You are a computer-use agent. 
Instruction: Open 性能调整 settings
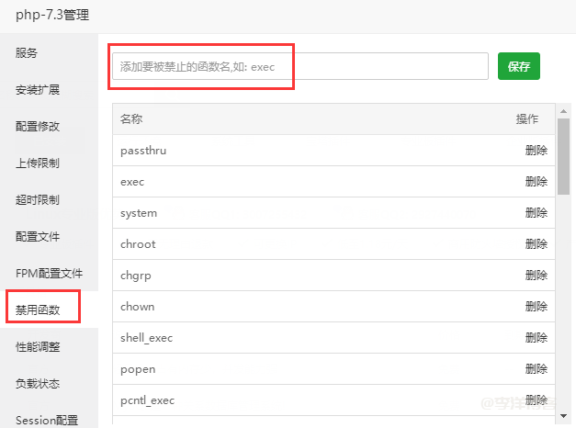pyautogui.click(x=38, y=347)
